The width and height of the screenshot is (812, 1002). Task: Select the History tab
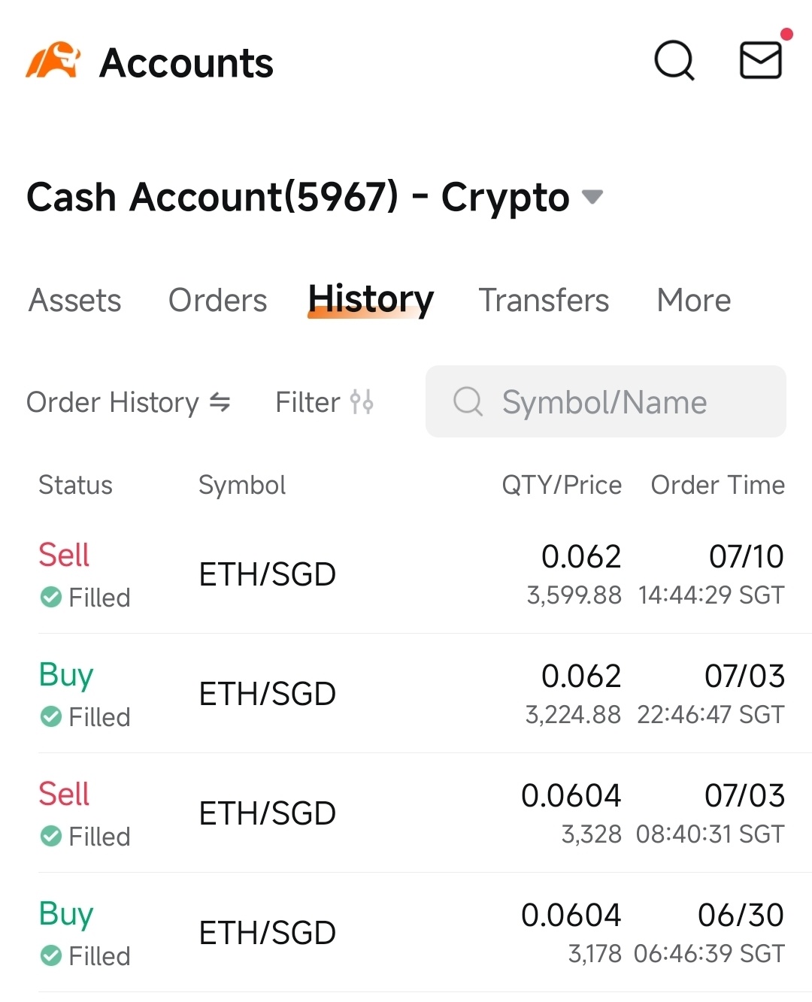pos(371,300)
